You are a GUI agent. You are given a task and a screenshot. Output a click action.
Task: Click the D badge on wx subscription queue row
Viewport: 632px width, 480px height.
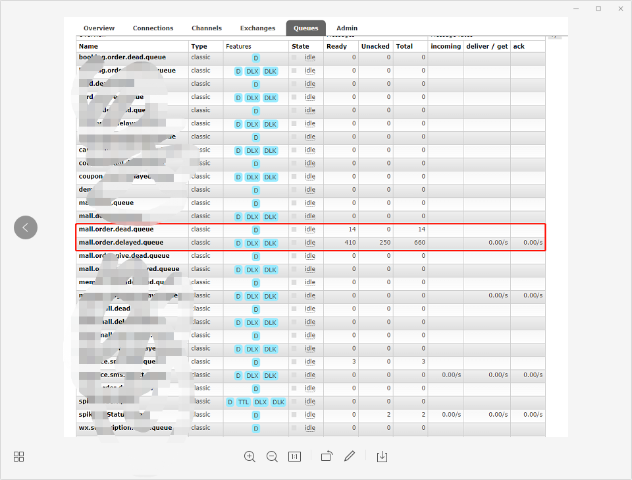255,429
